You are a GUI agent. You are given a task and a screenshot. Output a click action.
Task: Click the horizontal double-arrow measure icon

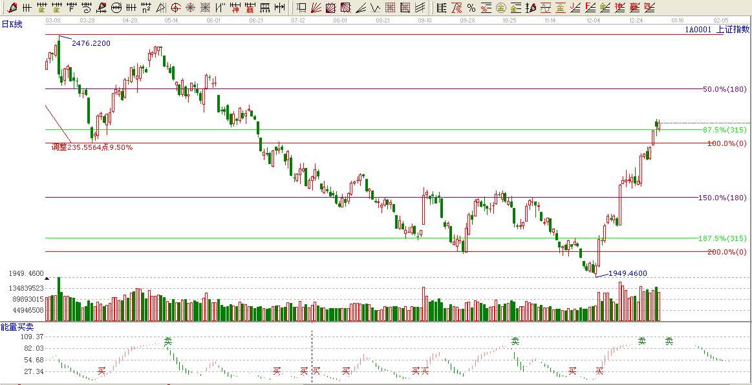279,8
